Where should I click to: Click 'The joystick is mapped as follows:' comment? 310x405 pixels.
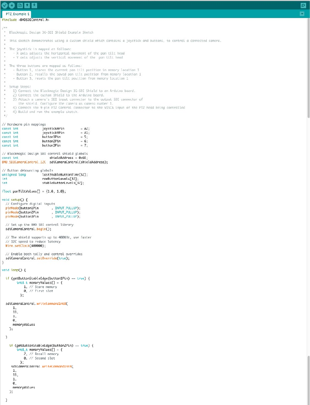pyautogui.click(x=40, y=49)
